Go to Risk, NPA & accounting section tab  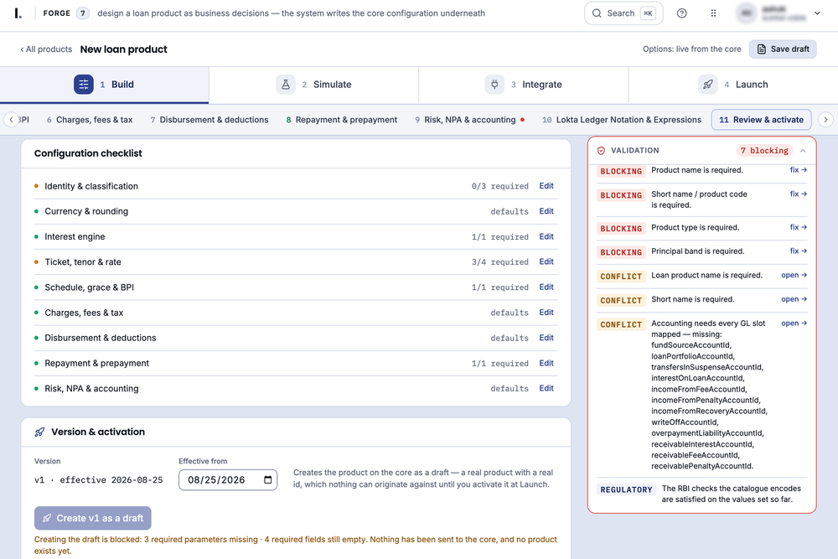469,120
